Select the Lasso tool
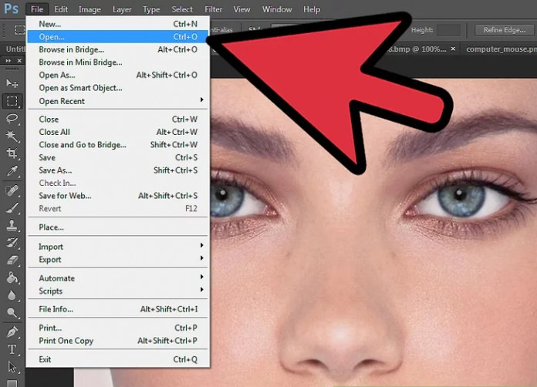Image resolution: width=537 pixels, height=387 pixels. [12, 119]
